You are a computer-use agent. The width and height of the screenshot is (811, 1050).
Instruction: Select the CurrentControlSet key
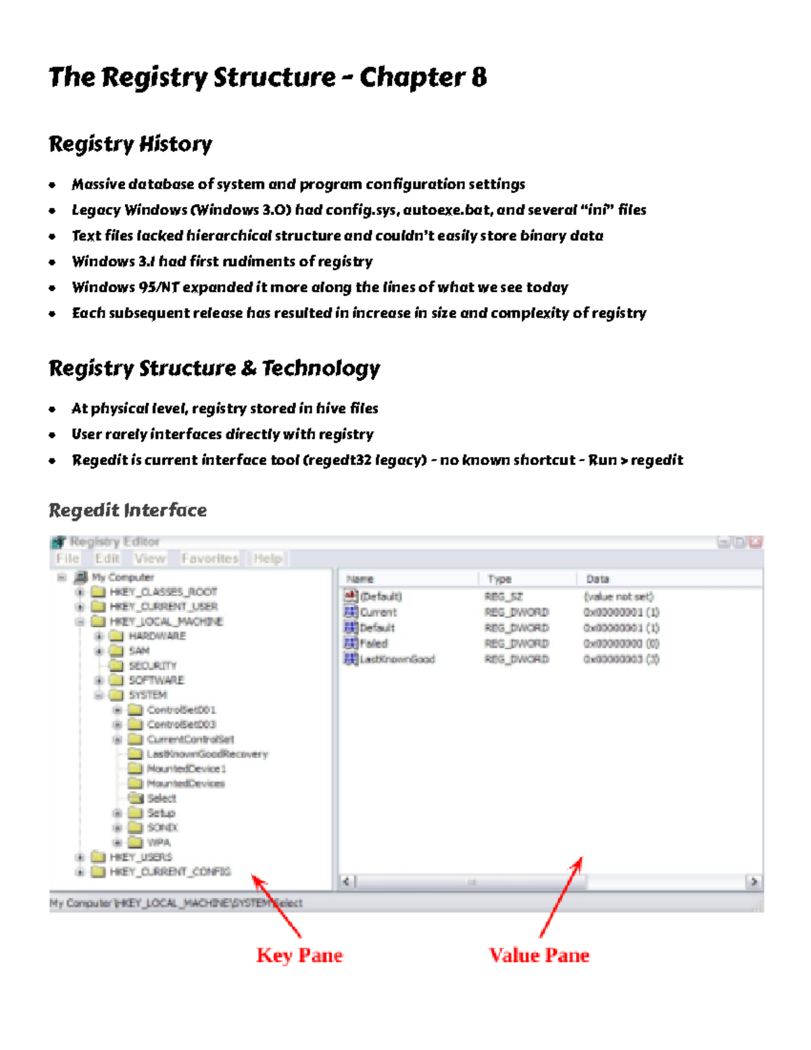pyautogui.click(x=190, y=739)
